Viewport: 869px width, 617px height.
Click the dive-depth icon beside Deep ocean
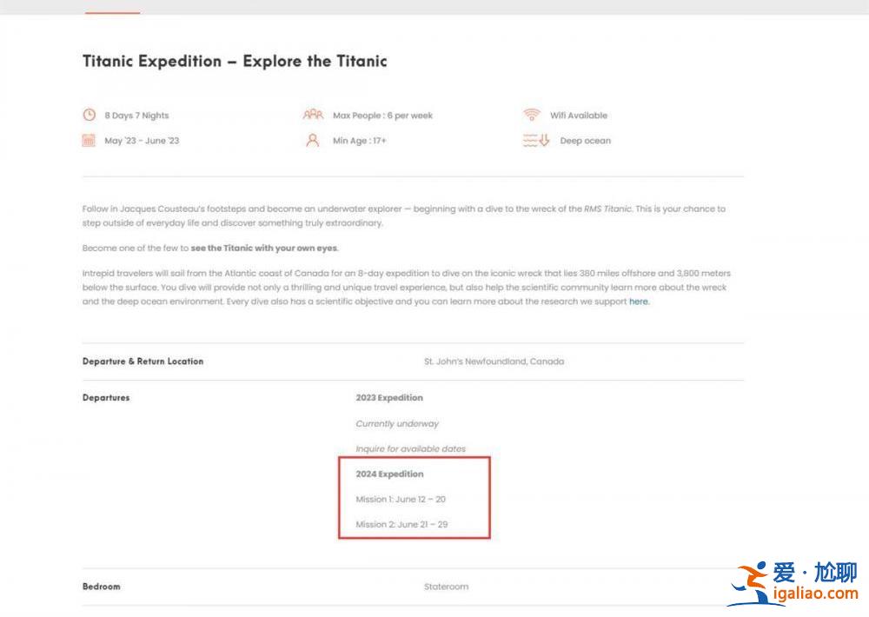[x=536, y=140]
